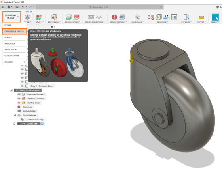222x172 pixels.
Task: Choose RENDER from the workspace menu
Action: (14, 37)
